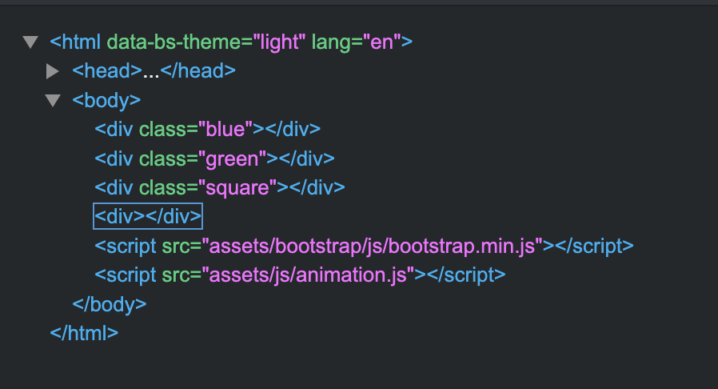The width and height of the screenshot is (718, 389).
Task: Select the div with class green
Action: coord(214,158)
